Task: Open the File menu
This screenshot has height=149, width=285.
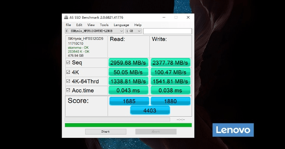Action: [68, 25]
